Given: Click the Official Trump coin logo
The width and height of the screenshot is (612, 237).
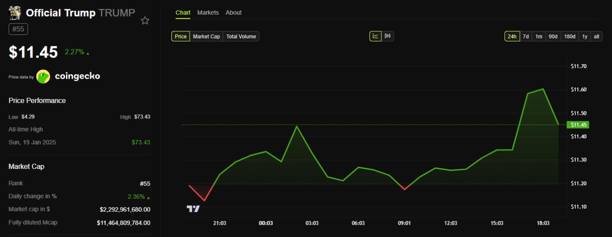Looking at the screenshot, I should click(15, 13).
